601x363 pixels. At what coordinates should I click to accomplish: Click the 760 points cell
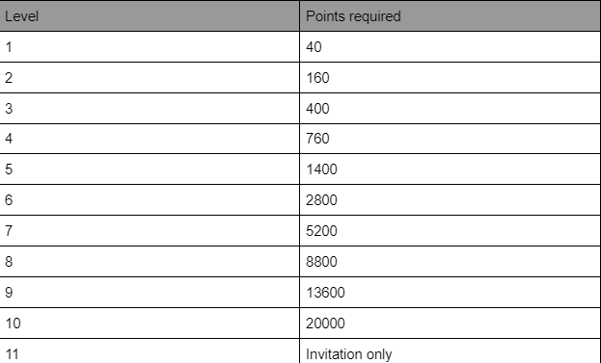pos(450,139)
